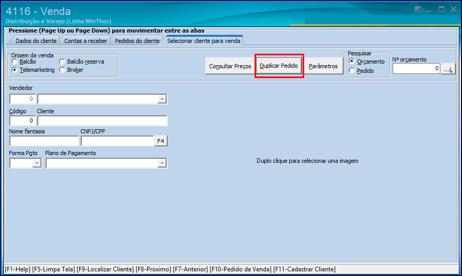Switch to Contas a receber tab
Viewport: 462px width, 276px height.
pyautogui.click(x=85, y=41)
